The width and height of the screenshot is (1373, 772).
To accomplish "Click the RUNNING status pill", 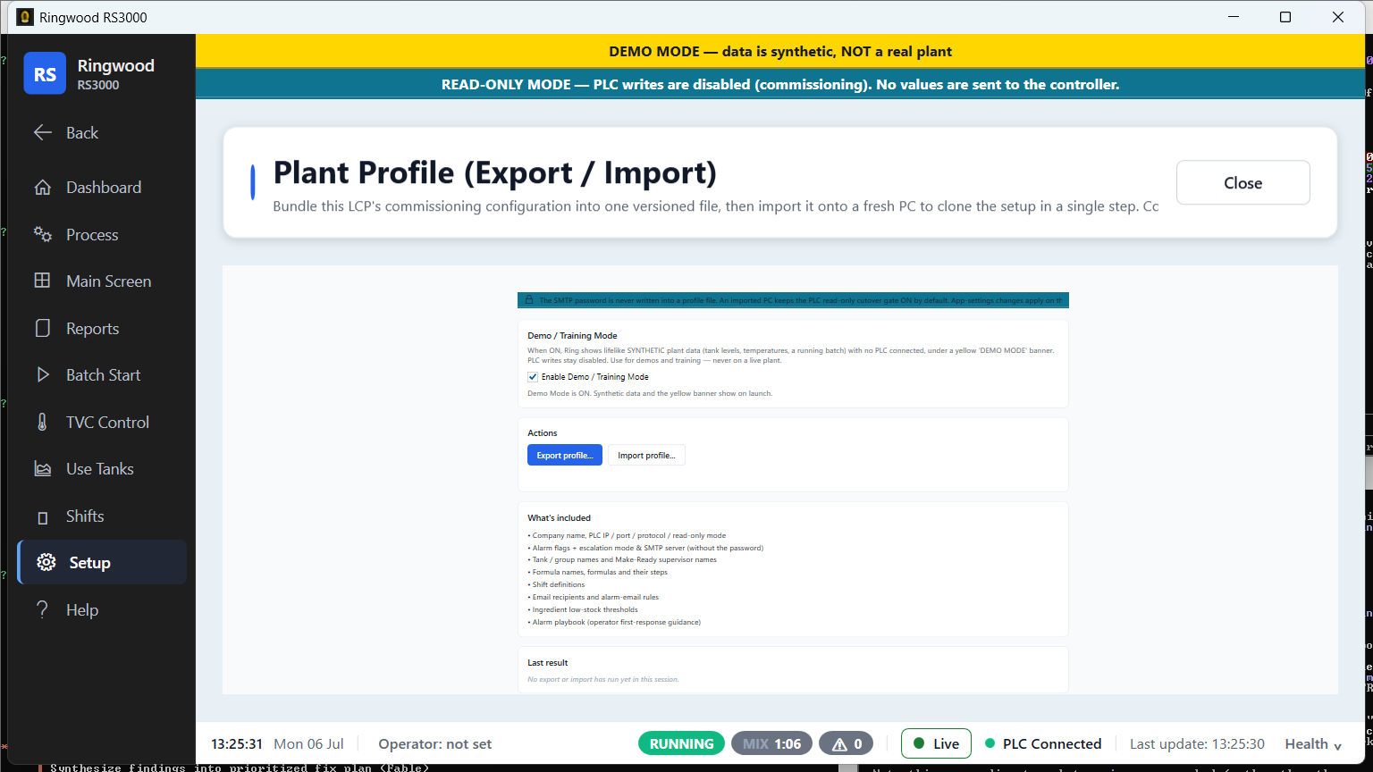I will 681,743.
